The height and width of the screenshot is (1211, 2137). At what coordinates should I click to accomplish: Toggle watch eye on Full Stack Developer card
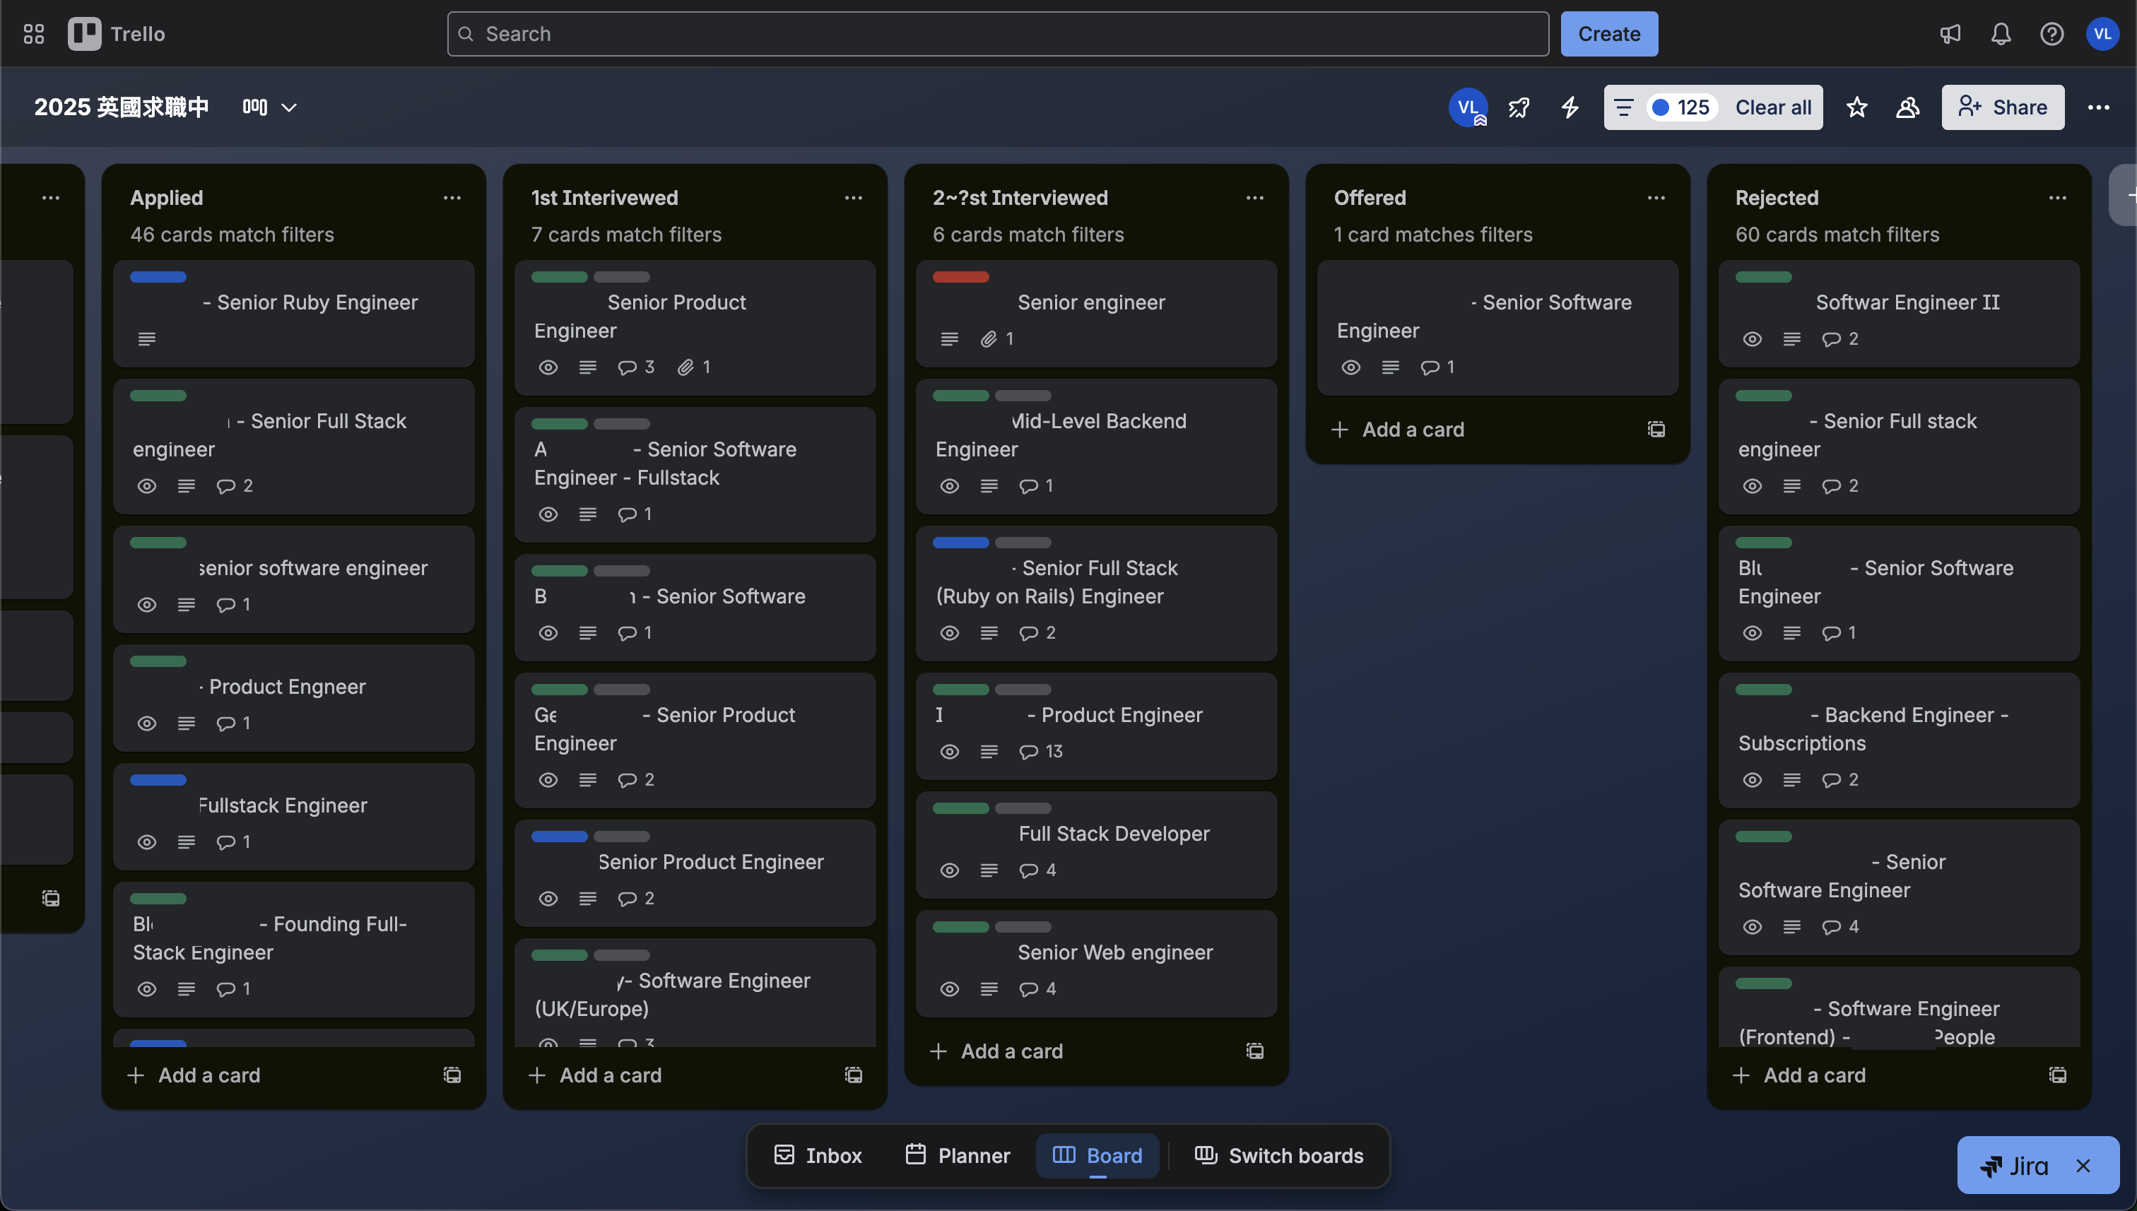point(949,870)
